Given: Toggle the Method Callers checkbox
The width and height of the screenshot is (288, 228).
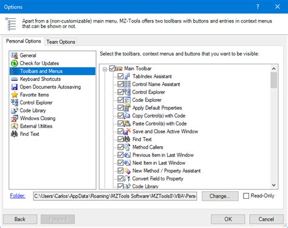Looking at the screenshot, I should (x=120, y=147).
